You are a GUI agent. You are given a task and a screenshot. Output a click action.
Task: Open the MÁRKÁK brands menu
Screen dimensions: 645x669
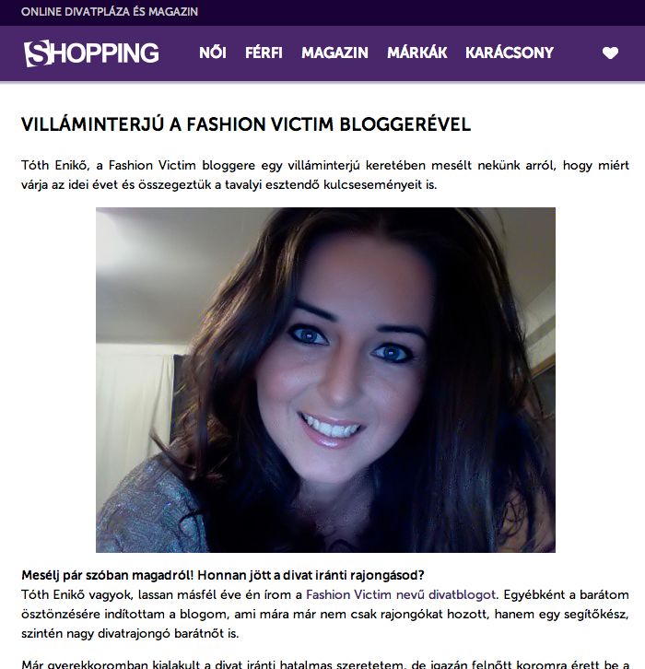[x=417, y=53]
